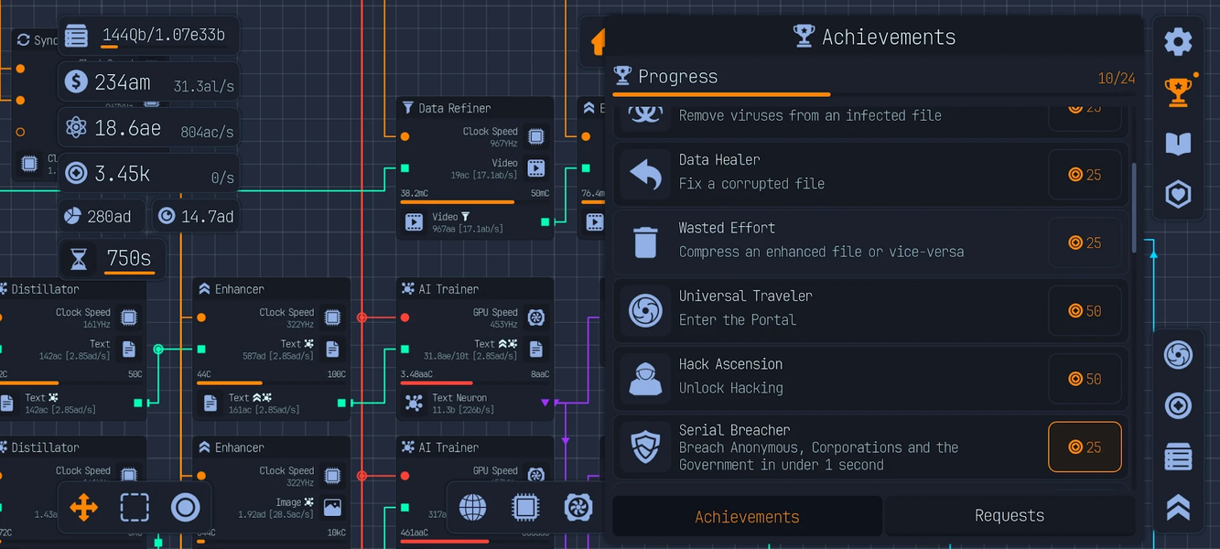Toggle the rectangular selection tool at bottom left
1220x549 pixels.
click(135, 506)
